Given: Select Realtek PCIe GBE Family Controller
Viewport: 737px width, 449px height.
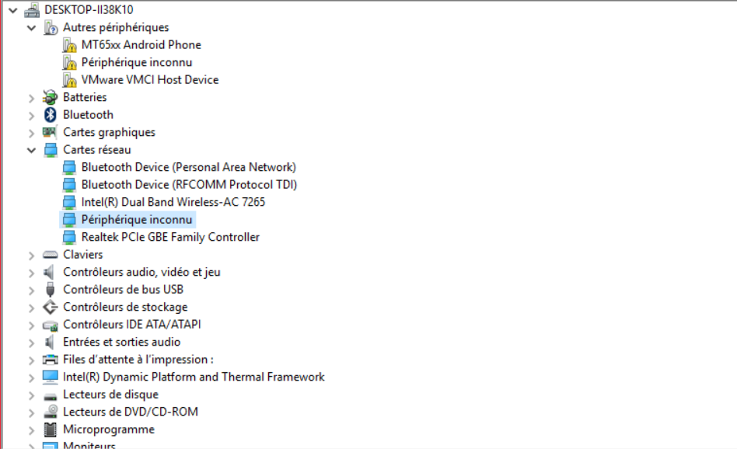Looking at the screenshot, I should click(170, 237).
